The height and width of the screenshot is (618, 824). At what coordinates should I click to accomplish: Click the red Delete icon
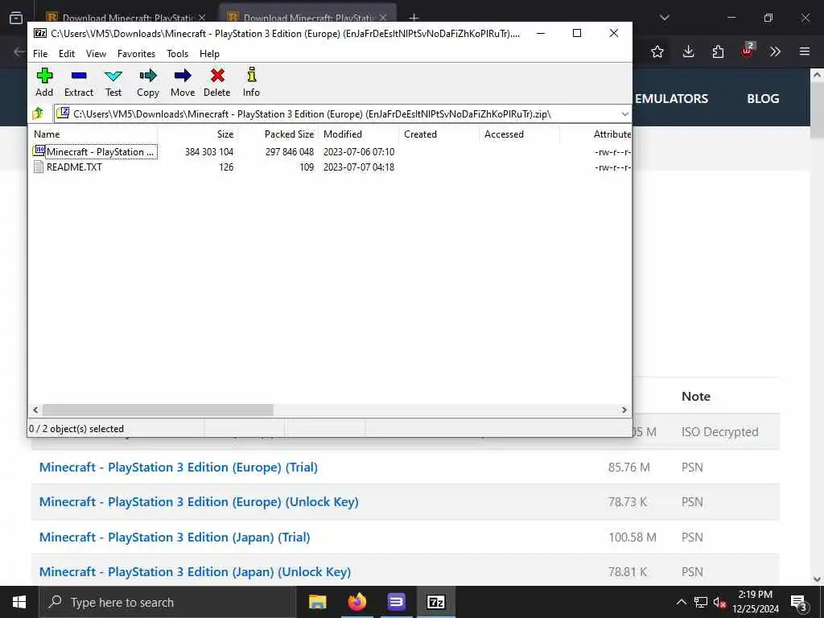(217, 76)
